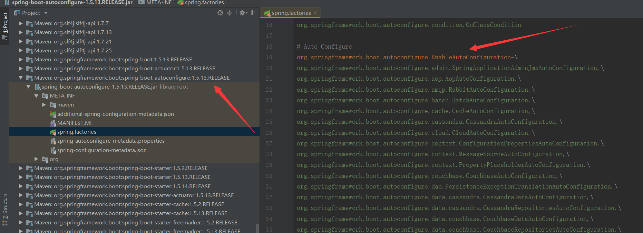Select spring-boot-starter-actuator:1.5.13.RELEASE entry

click(x=134, y=195)
